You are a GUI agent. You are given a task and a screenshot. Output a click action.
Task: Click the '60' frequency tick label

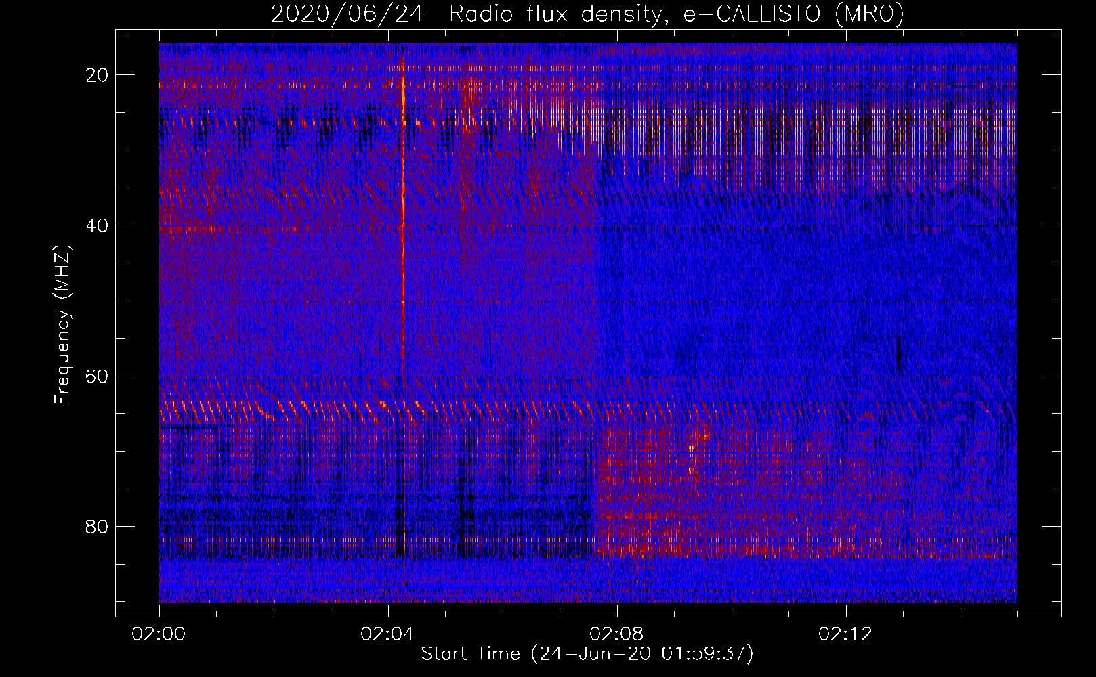pos(98,376)
